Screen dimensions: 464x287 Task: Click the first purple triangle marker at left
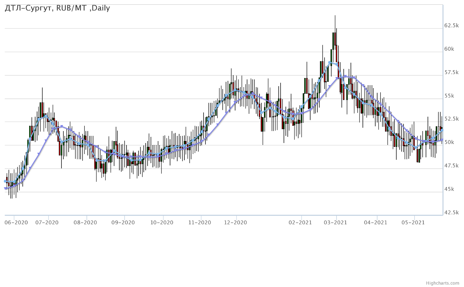click(x=6, y=189)
